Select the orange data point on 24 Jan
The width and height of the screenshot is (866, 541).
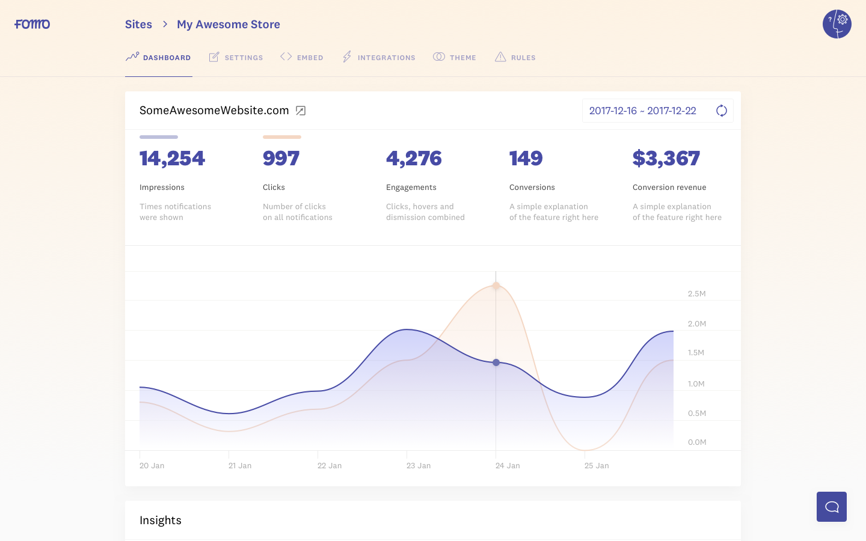(496, 286)
